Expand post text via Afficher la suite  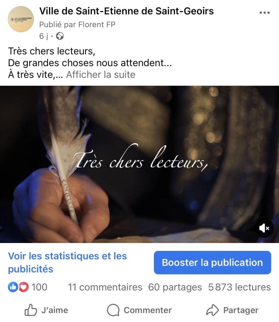click(x=101, y=75)
